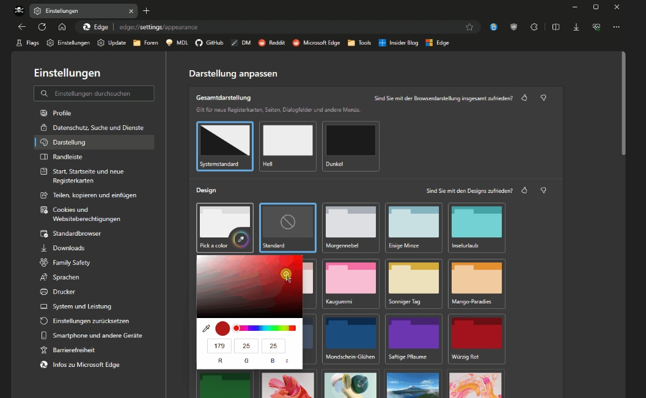Toggle RGB color format switcher arrows
646x398 pixels.
point(287,361)
